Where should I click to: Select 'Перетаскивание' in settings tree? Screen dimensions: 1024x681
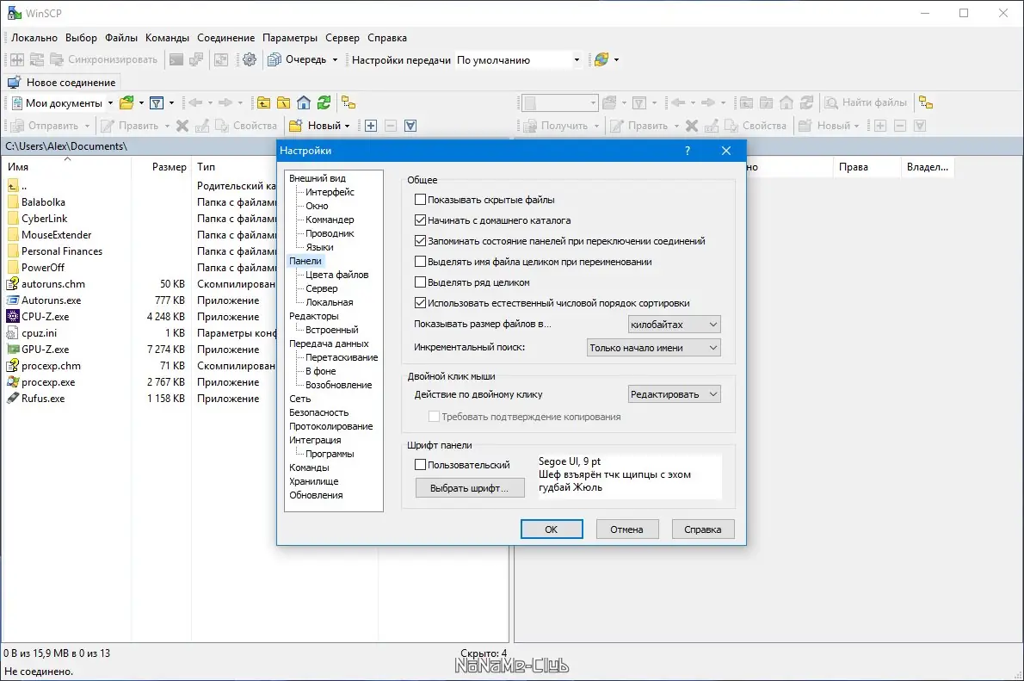(342, 357)
